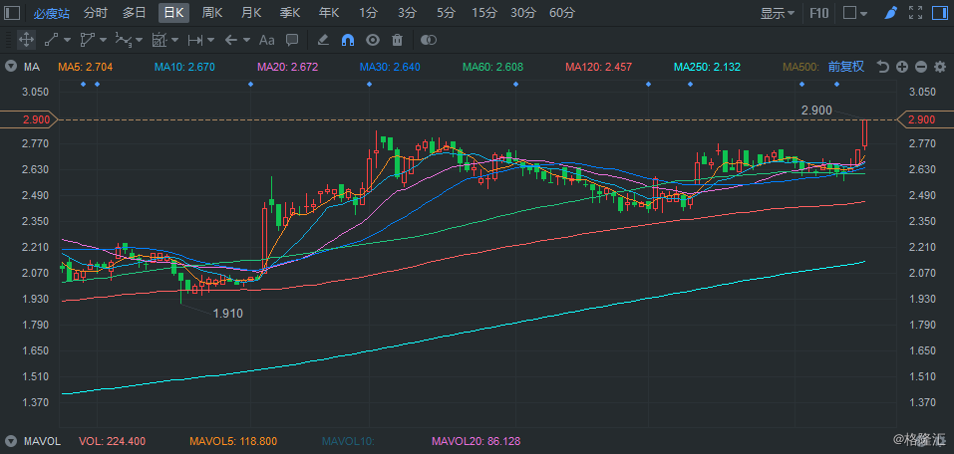Viewport: 954px width, 454px height.
Task: Toggle the MA10 line label
Action: click(184, 67)
